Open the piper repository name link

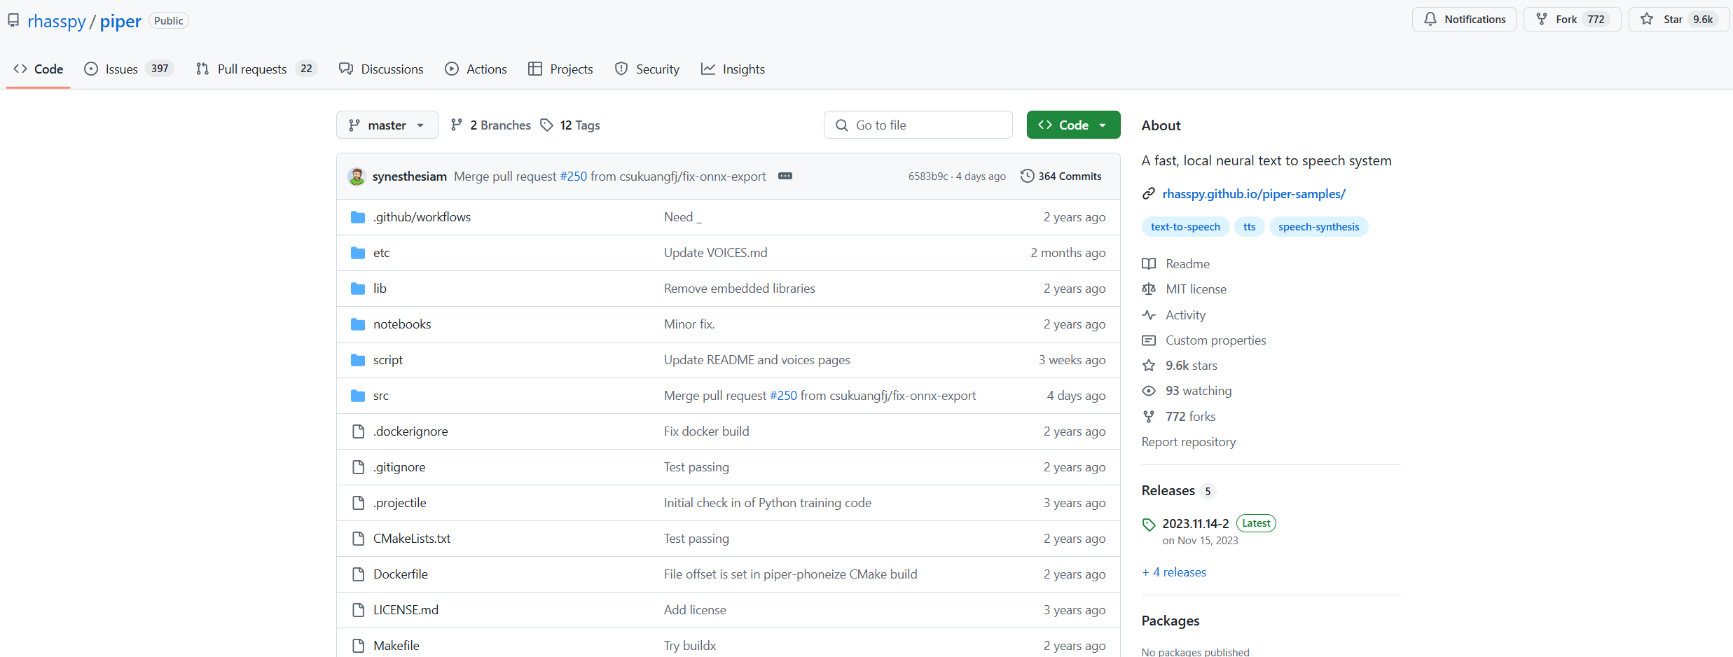click(x=120, y=21)
